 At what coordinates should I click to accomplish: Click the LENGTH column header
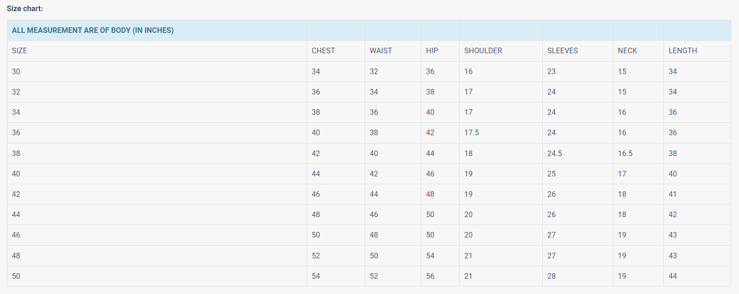(682, 51)
